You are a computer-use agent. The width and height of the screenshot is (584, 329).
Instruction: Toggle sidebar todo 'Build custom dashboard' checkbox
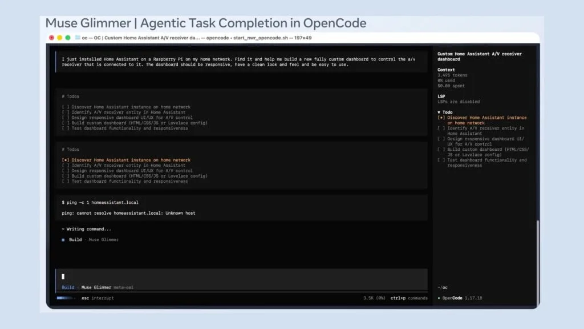441,150
